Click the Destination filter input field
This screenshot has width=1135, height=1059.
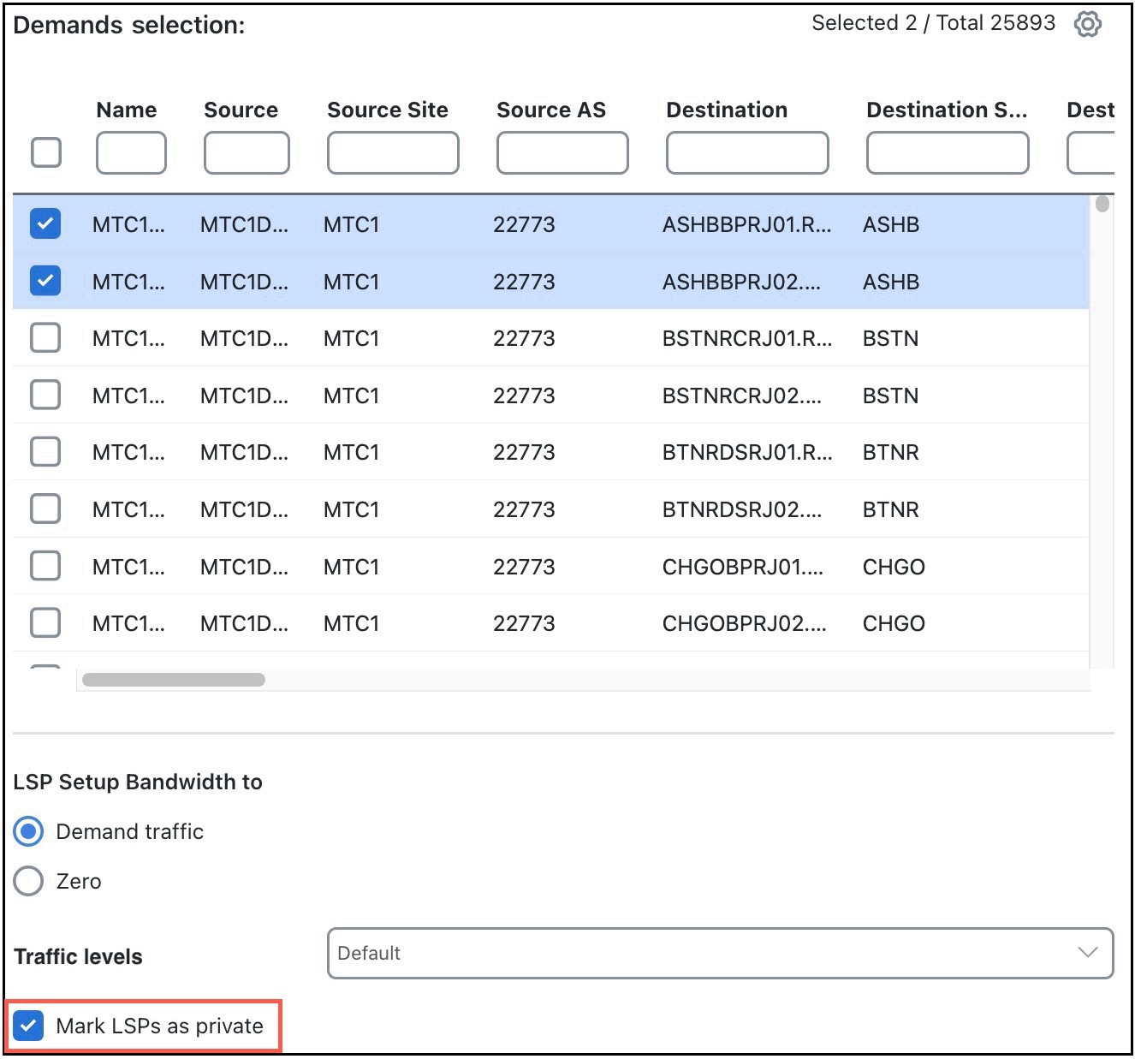(x=747, y=152)
